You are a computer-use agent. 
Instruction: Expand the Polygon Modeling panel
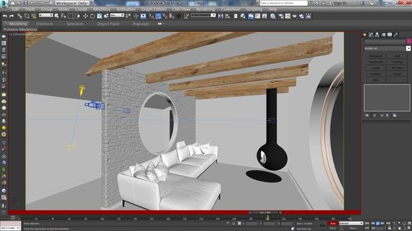pos(20,30)
